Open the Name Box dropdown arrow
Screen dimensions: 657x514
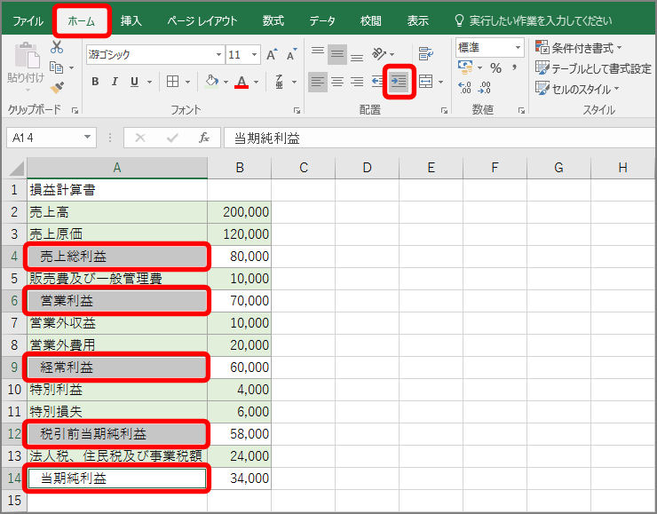(87, 137)
